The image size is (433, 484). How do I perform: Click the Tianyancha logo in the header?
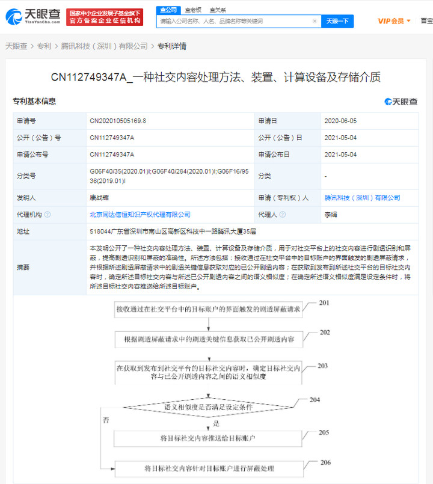[33, 17]
